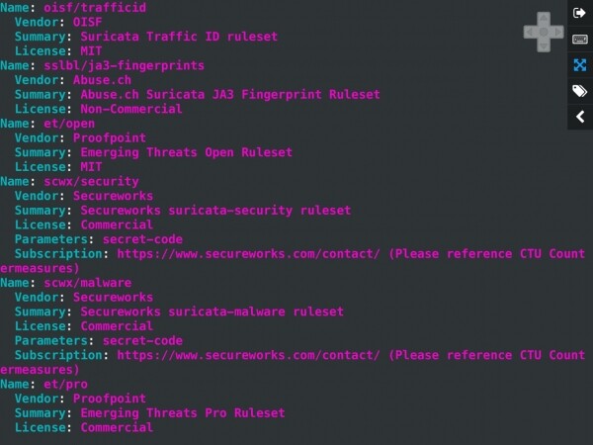Open the on-screen keyboard

[x=579, y=39]
